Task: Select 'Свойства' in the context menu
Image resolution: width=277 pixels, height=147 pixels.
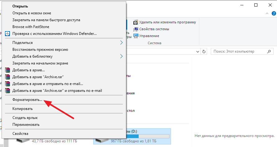Action: 21,133
